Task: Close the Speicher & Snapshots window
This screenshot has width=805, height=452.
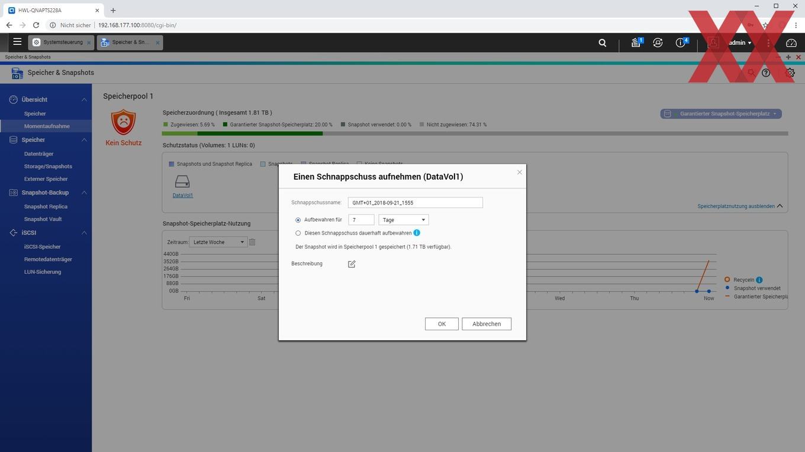Action: [x=798, y=57]
